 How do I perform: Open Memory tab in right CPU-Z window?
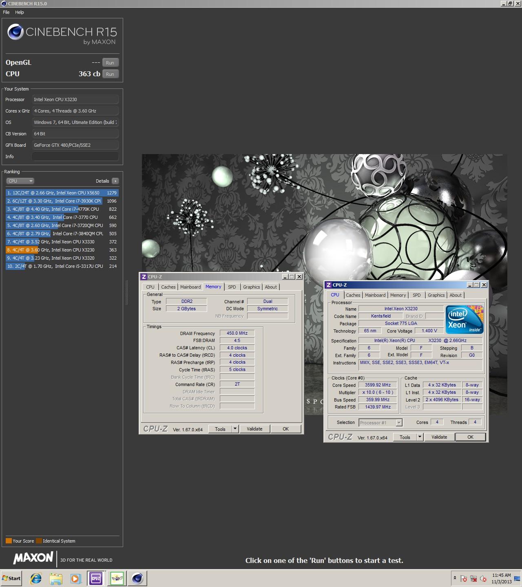(398, 295)
